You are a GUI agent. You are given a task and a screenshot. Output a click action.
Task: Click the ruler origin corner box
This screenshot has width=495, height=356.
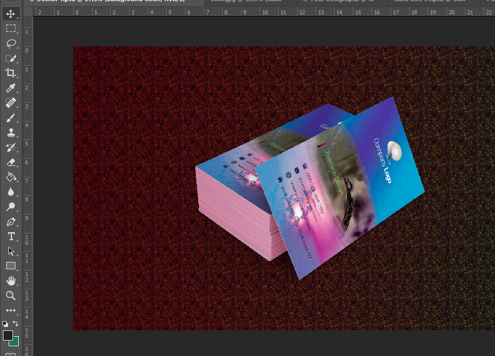[28, 12]
